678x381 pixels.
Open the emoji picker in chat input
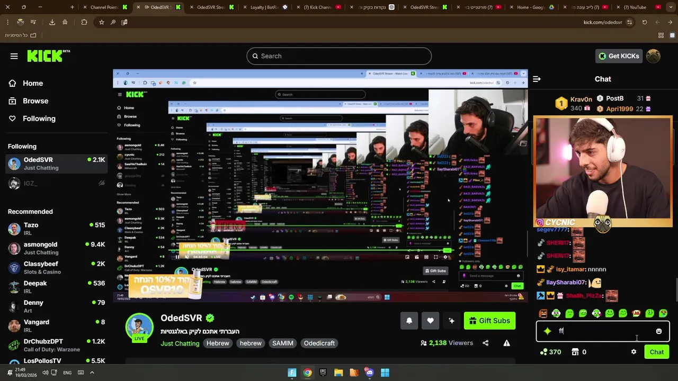(658, 331)
